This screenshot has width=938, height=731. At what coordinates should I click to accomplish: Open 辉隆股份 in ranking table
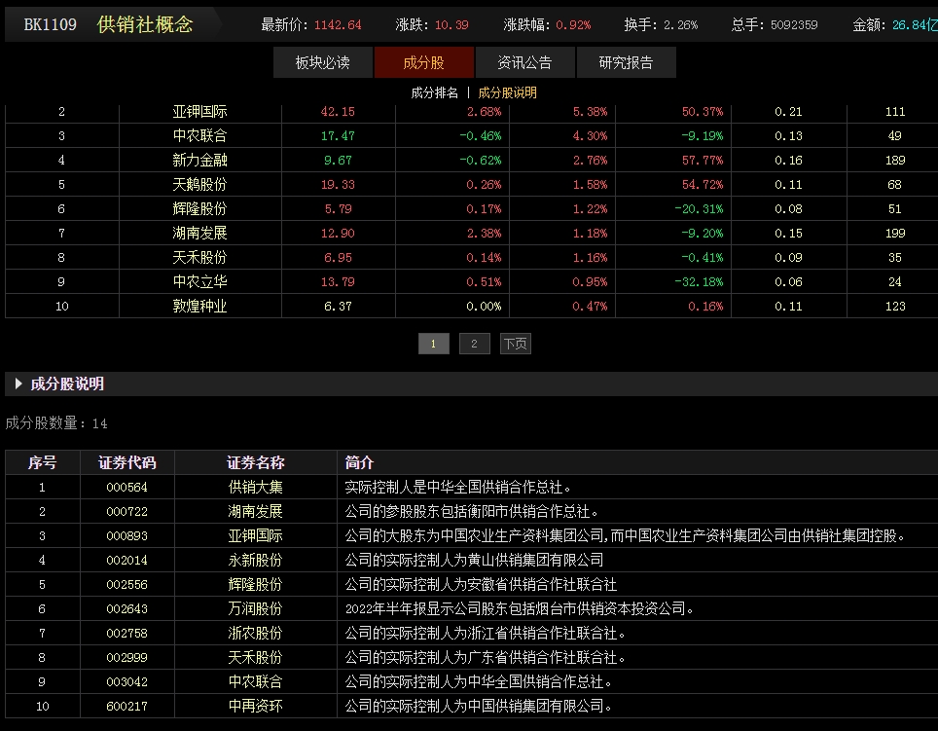pos(199,208)
